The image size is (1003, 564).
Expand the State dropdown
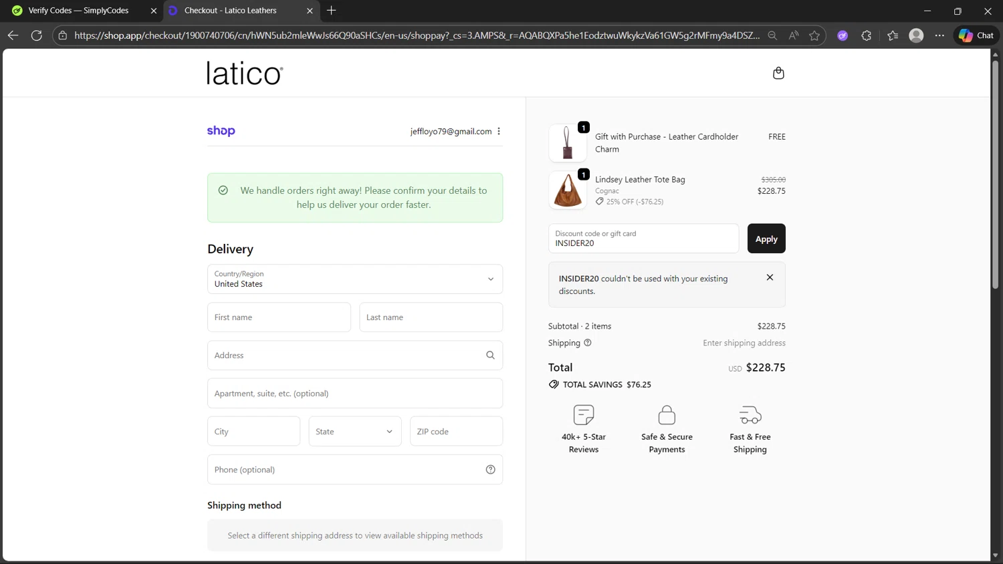355,432
